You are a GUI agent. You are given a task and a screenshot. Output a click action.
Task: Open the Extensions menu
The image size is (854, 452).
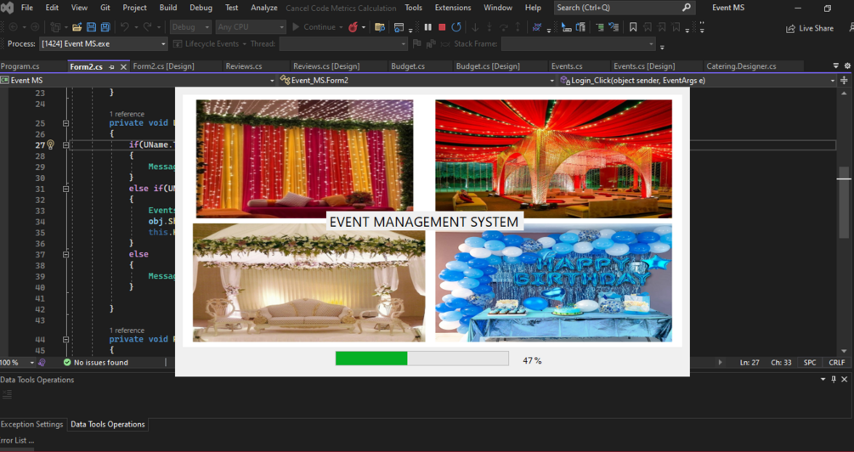[453, 8]
